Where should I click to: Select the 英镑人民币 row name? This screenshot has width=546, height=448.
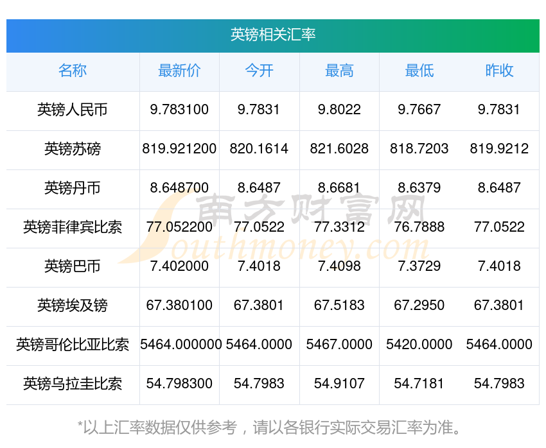click(73, 110)
